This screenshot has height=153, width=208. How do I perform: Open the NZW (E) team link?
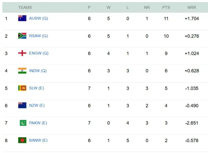(x=37, y=105)
